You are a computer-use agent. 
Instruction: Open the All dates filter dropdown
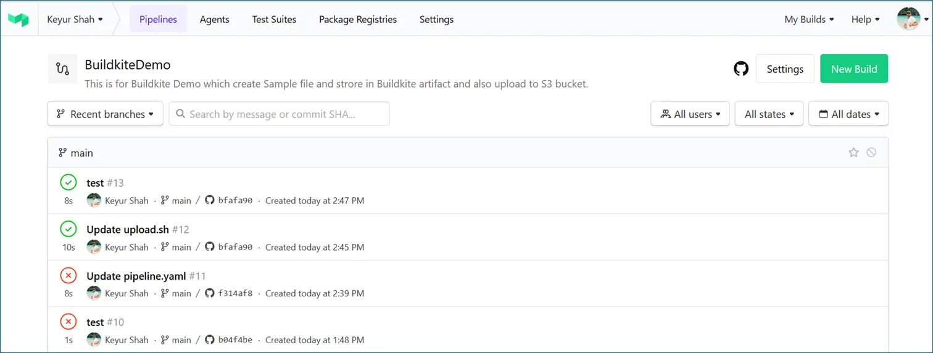848,114
